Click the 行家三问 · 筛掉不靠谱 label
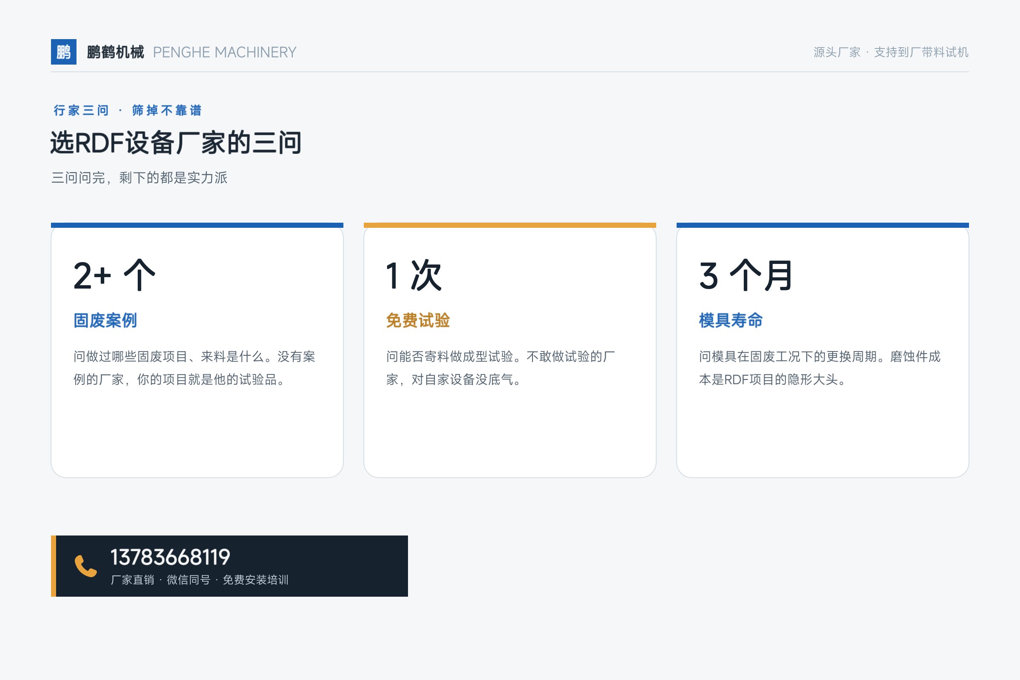Screen dimensions: 1020x680 click(127, 110)
